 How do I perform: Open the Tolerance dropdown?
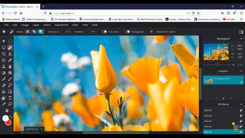[66, 32]
